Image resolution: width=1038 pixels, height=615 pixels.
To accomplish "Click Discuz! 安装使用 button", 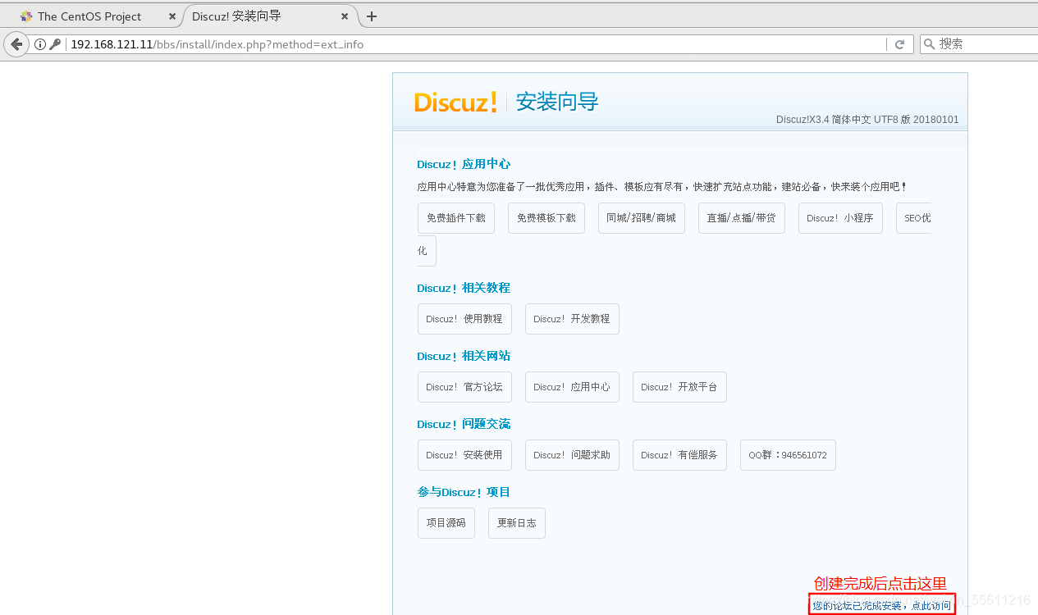I will tap(464, 455).
